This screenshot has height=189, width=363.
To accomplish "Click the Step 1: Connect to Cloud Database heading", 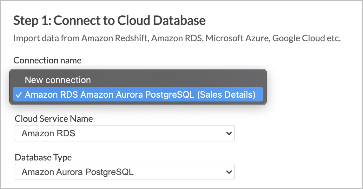I will (x=109, y=20).
